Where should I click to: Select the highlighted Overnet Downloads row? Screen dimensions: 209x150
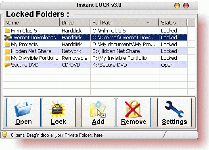95,37
